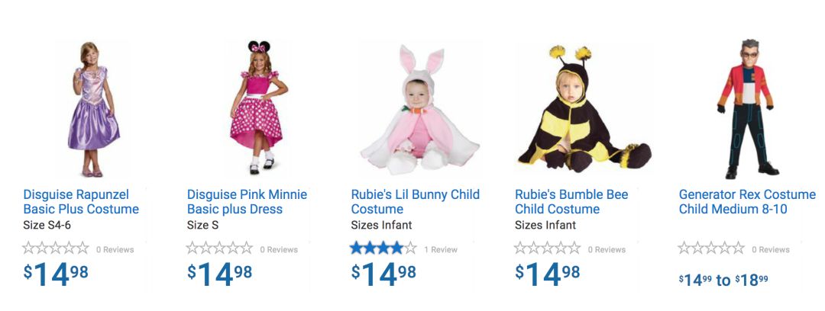Click star rating under Generator Rex costume
This screenshot has height=311, width=825.
(711, 248)
